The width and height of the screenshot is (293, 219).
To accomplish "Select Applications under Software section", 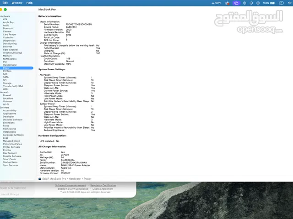I will (x=9, y=114).
